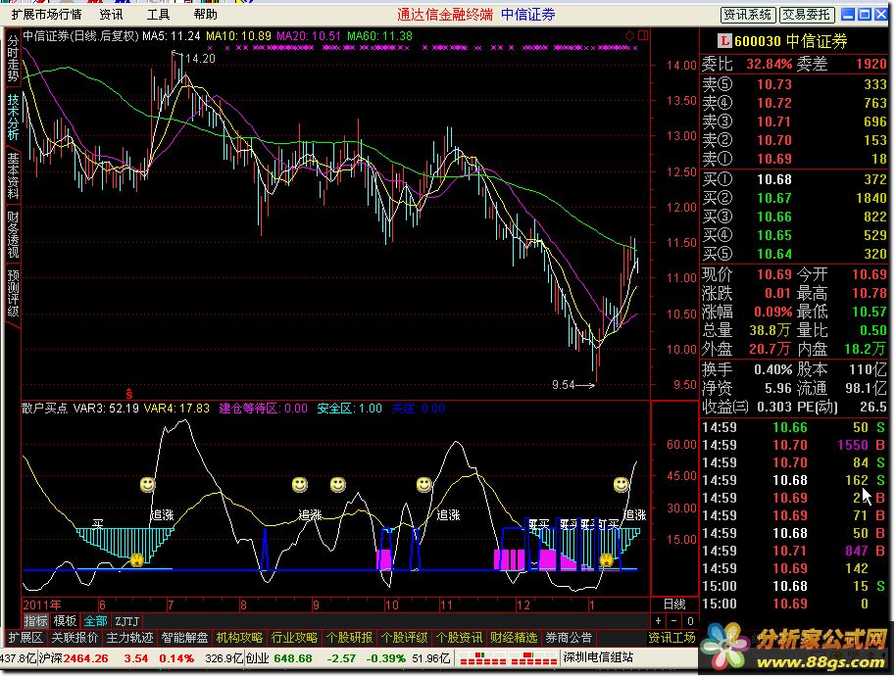Open the 资讯工场 tab

coord(672,637)
